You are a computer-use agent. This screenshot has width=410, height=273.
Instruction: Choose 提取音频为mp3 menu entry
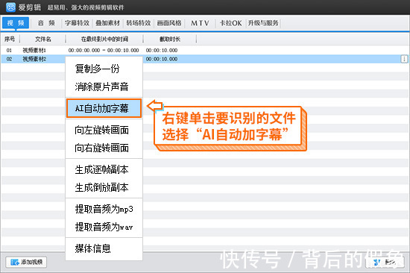[x=104, y=209]
